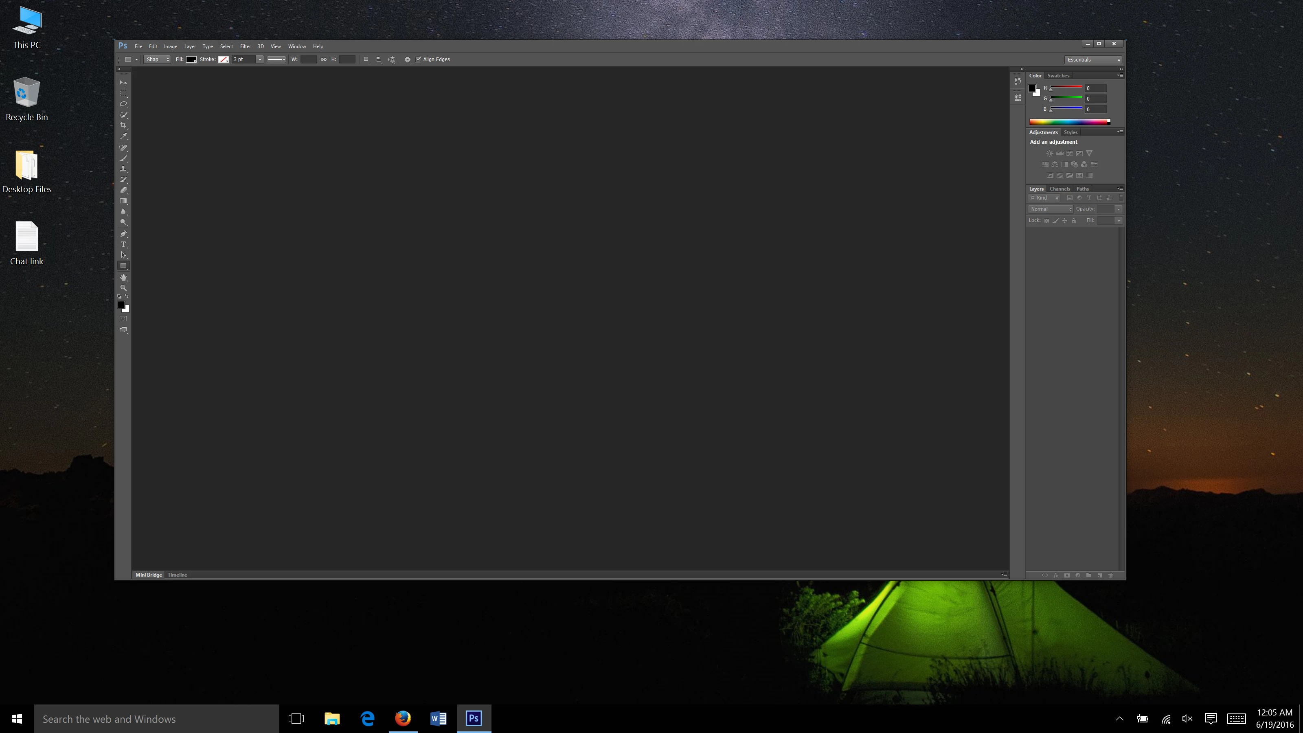The image size is (1303, 733).
Task: Open the Normal blend mode dropdown
Action: coord(1050,209)
